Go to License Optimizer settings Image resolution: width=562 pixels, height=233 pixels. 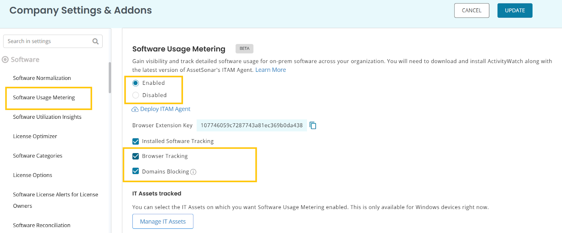[35, 136]
